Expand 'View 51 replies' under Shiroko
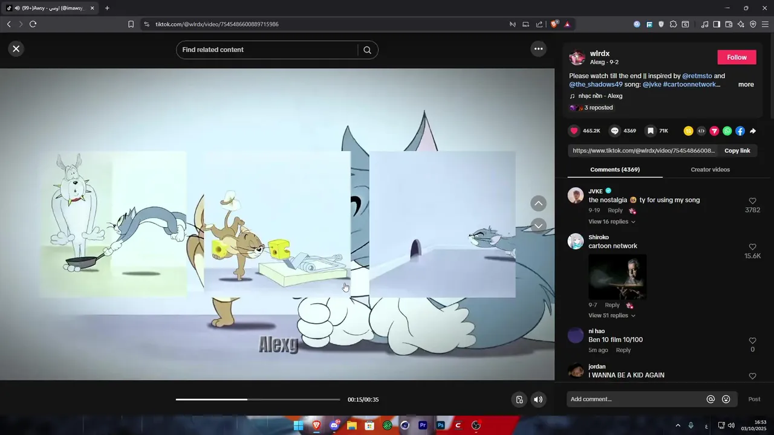 pos(612,315)
